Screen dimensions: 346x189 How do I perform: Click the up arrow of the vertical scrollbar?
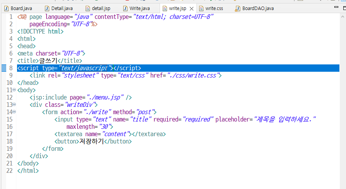pyautogui.click(x=343, y=17)
